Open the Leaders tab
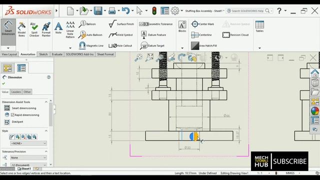The image size is (320, 180). [16, 92]
